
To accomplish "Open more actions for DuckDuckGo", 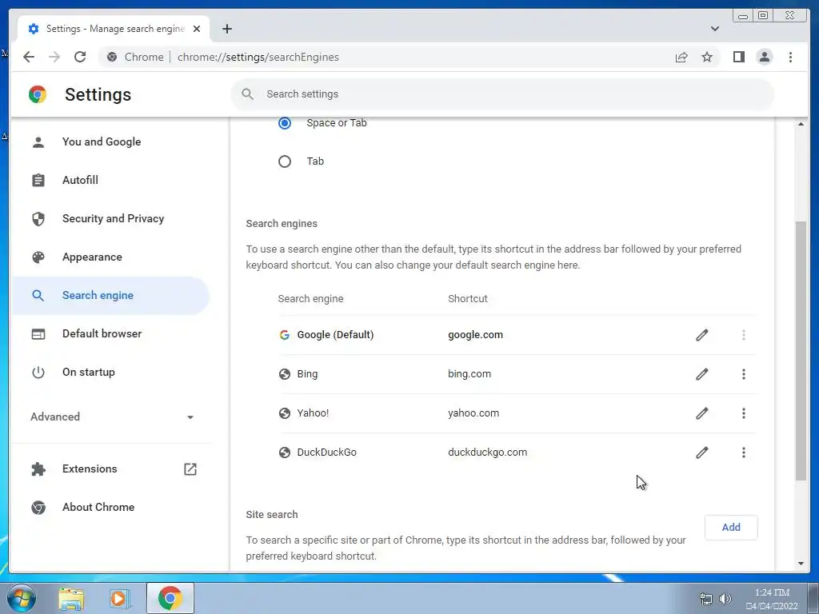I will (743, 453).
